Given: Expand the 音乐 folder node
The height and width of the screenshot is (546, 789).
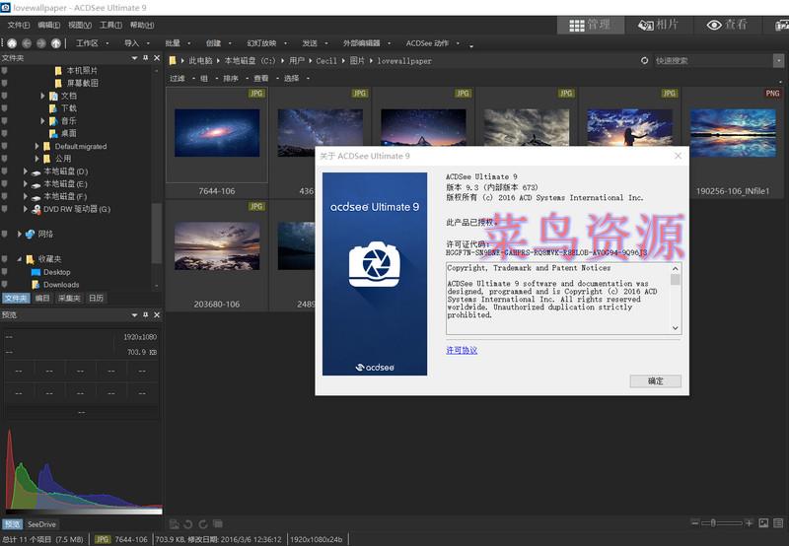Looking at the screenshot, I should point(42,120).
